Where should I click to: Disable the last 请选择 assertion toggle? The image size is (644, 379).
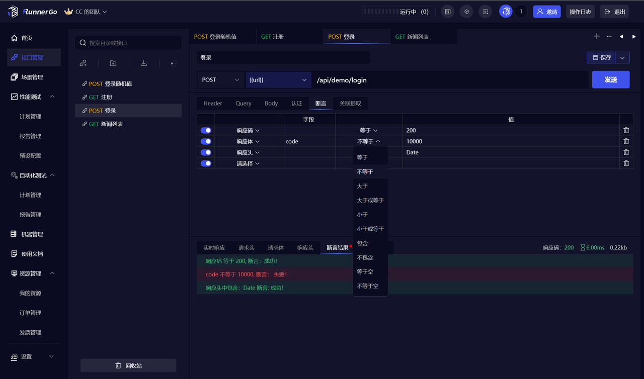pos(206,163)
